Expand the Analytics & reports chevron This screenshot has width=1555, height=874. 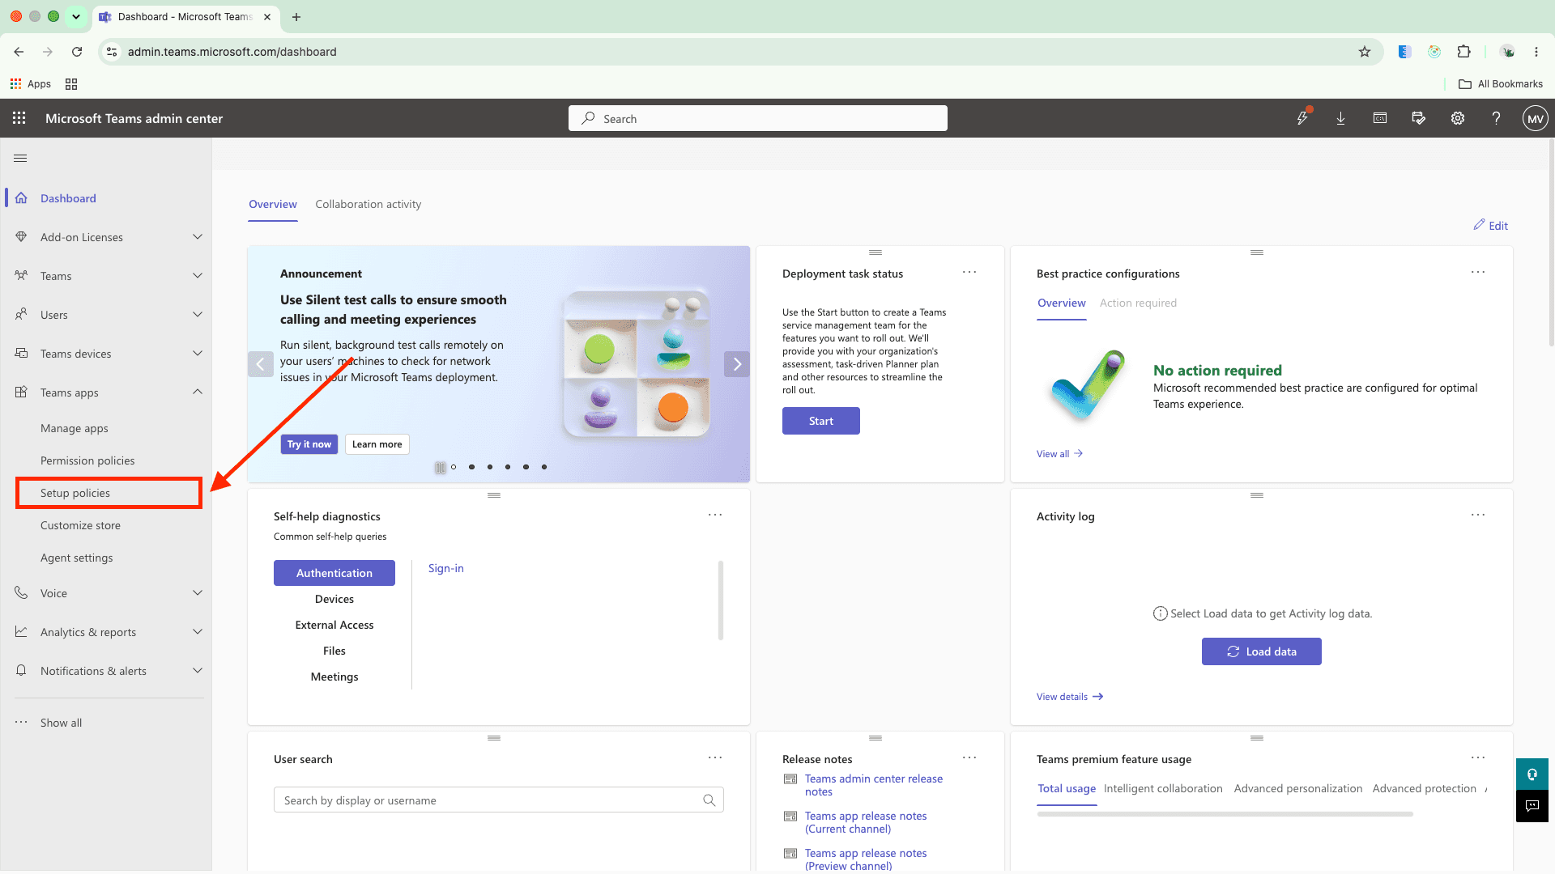[198, 632]
